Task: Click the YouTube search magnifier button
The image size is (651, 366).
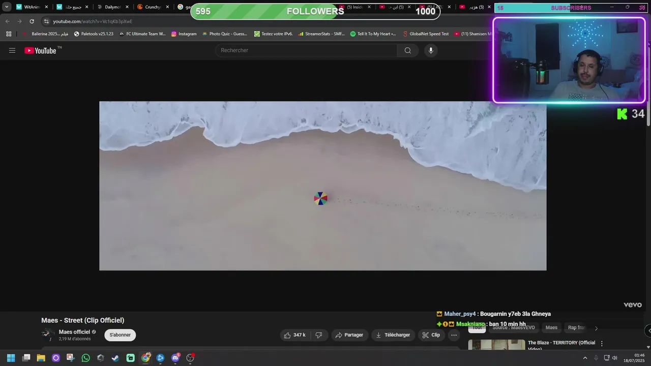Action: pyautogui.click(x=407, y=50)
